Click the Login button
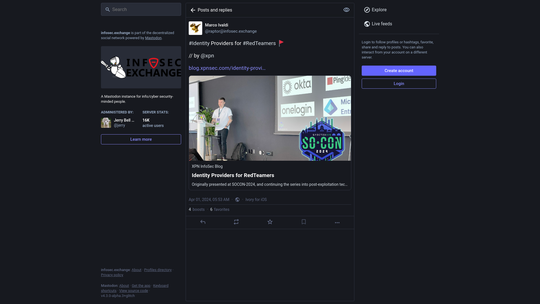This screenshot has height=304, width=540. 399,84
